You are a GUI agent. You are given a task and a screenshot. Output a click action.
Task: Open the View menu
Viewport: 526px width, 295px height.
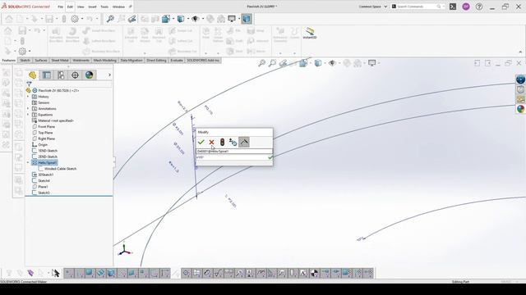pyautogui.click(x=81, y=7)
